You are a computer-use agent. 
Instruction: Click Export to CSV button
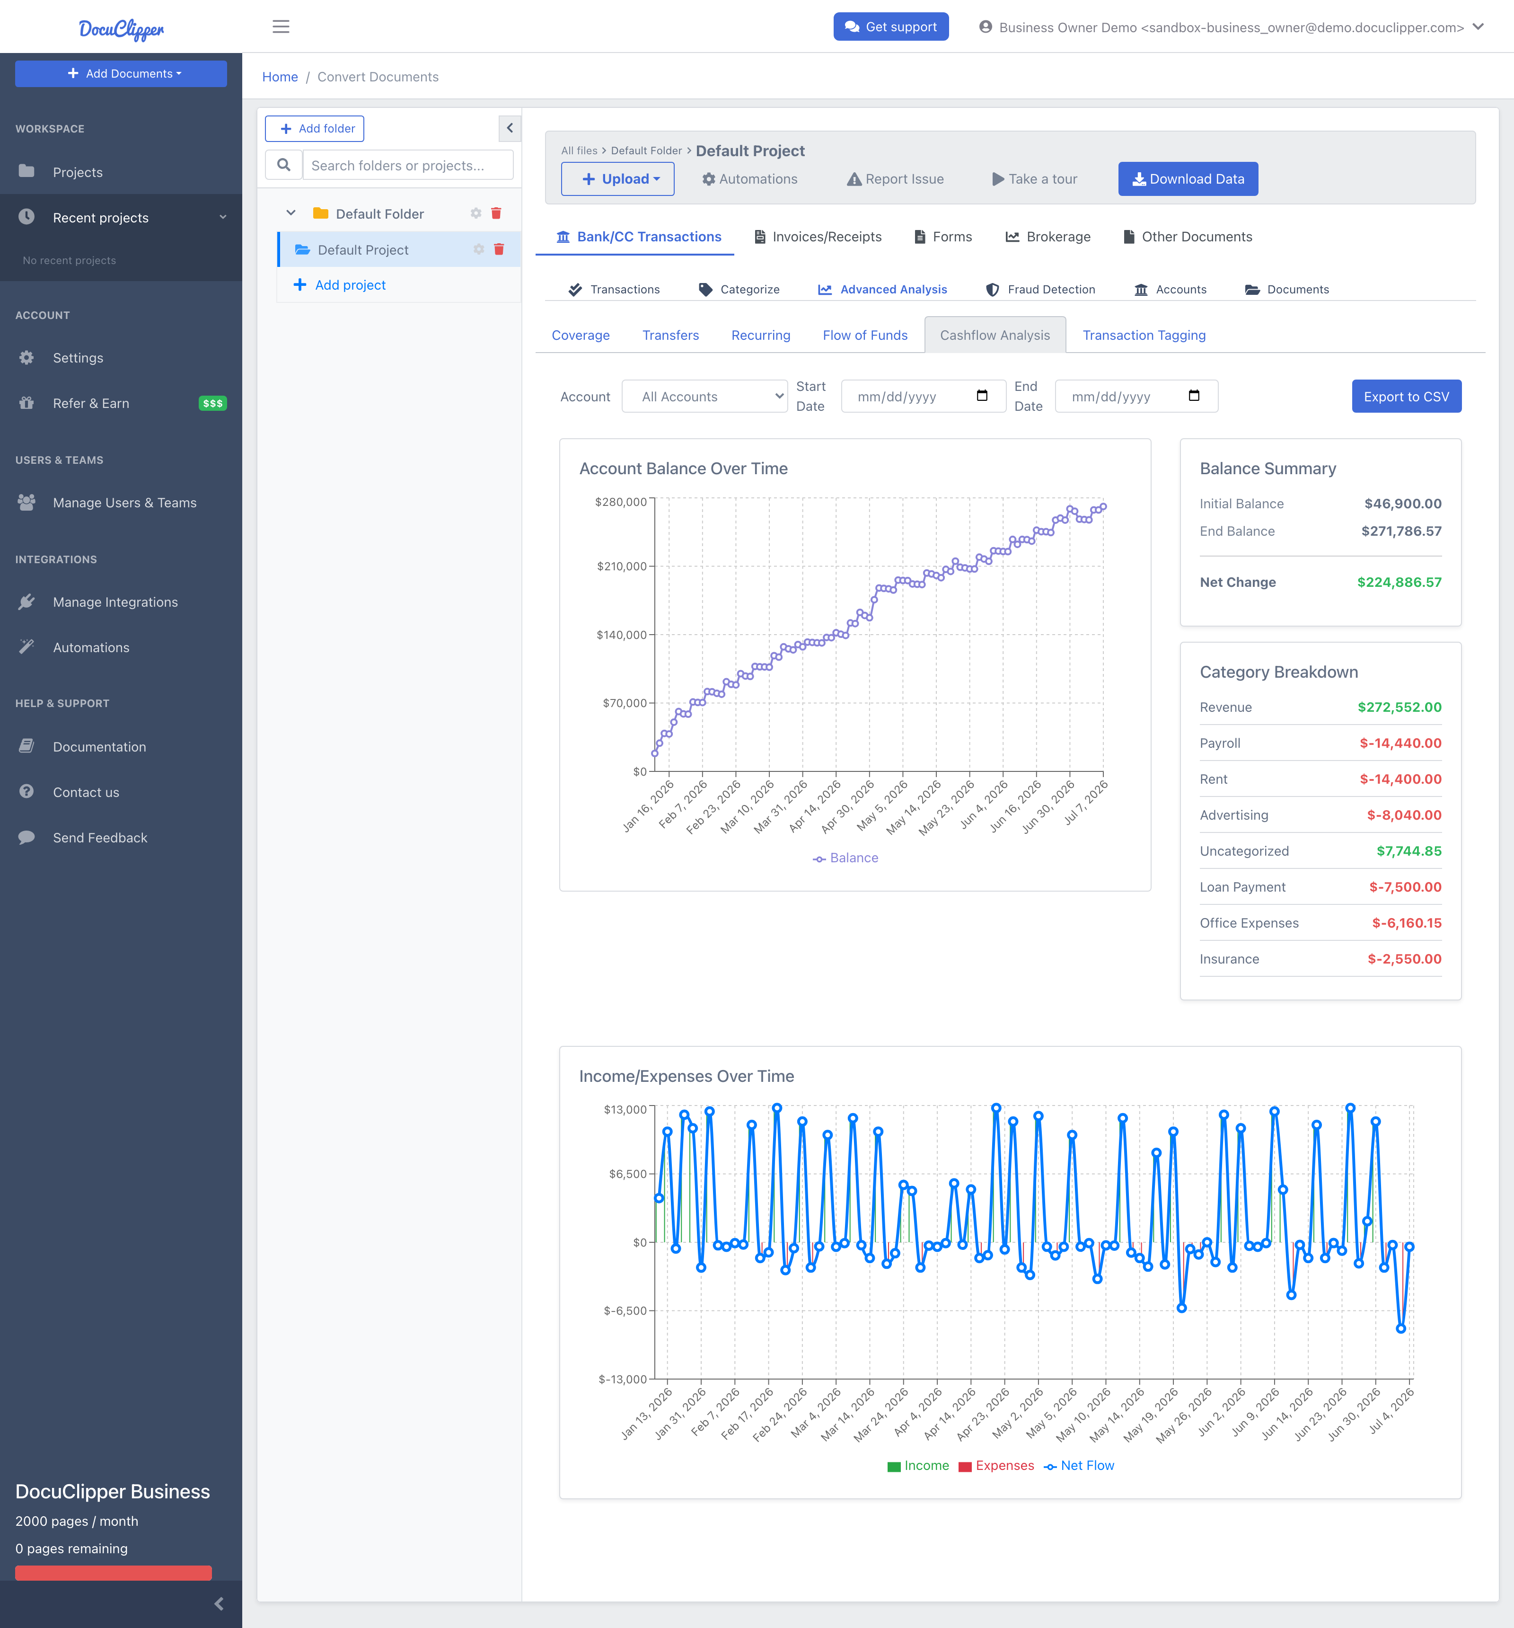(1406, 397)
